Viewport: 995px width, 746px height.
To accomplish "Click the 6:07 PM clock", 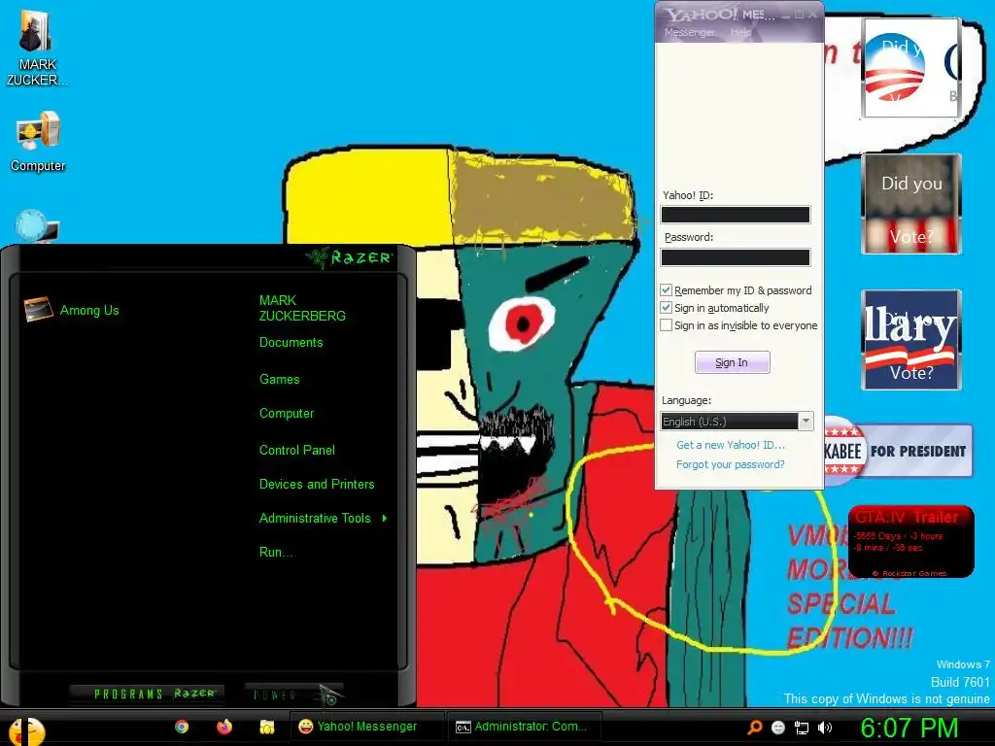I will [909, 729].
